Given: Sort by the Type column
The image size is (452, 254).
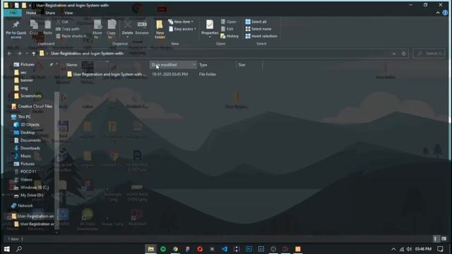Looking at the screenshot, I should coord(203,65).
